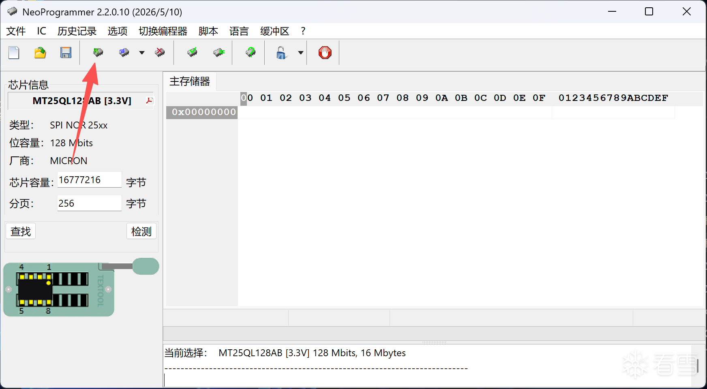Click the 00 hex column header
This screenshot has height=389, width=707.
tap(247, 98)
